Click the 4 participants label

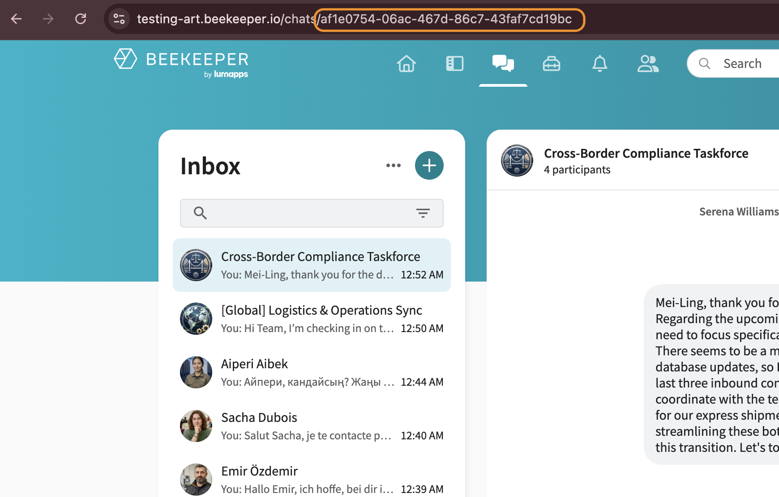pyautogui.click(x=577, y=170)
